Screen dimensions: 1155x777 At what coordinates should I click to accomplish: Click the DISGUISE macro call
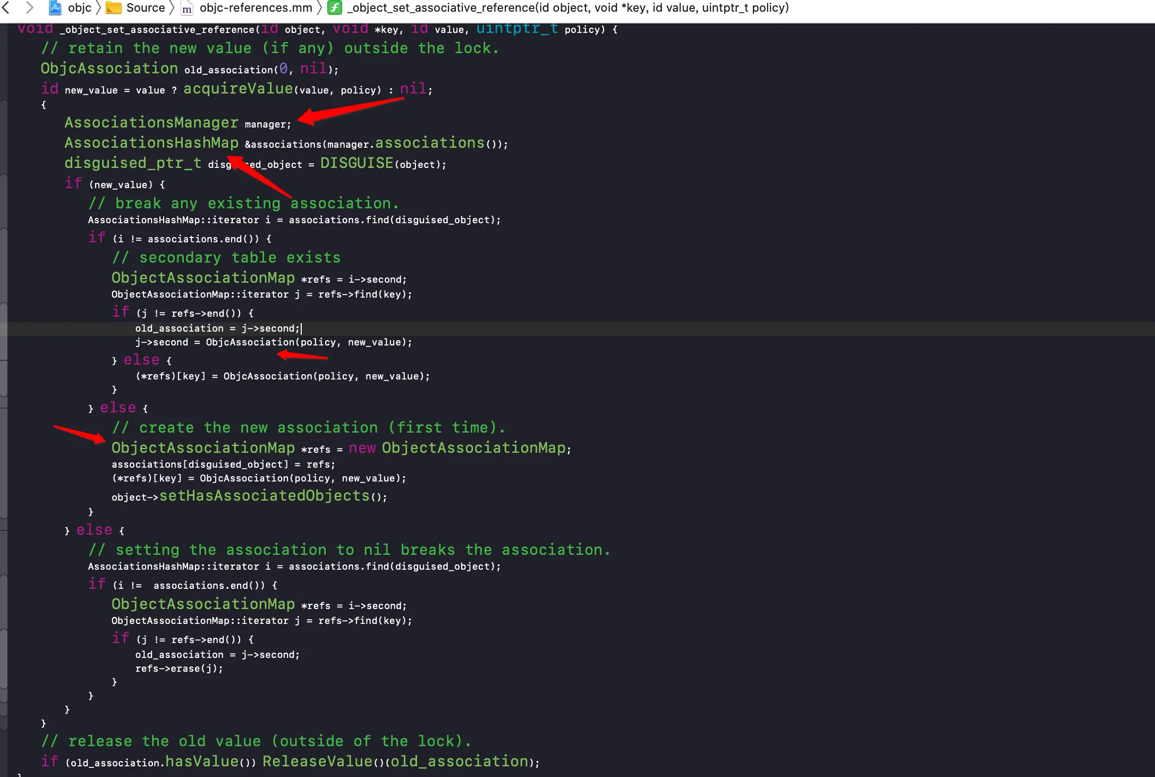pos(356,163)
